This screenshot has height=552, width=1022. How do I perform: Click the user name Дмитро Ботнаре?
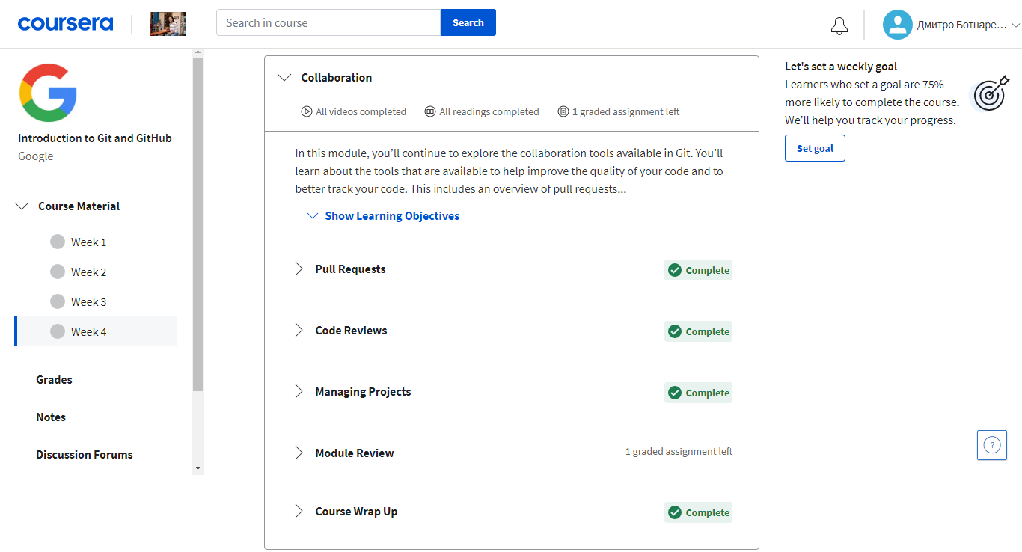tap(961, 25)
